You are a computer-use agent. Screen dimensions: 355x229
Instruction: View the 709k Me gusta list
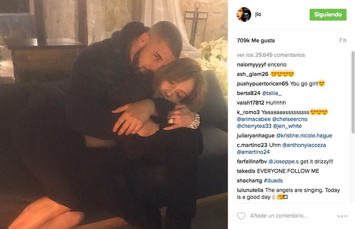pos(256,40)
